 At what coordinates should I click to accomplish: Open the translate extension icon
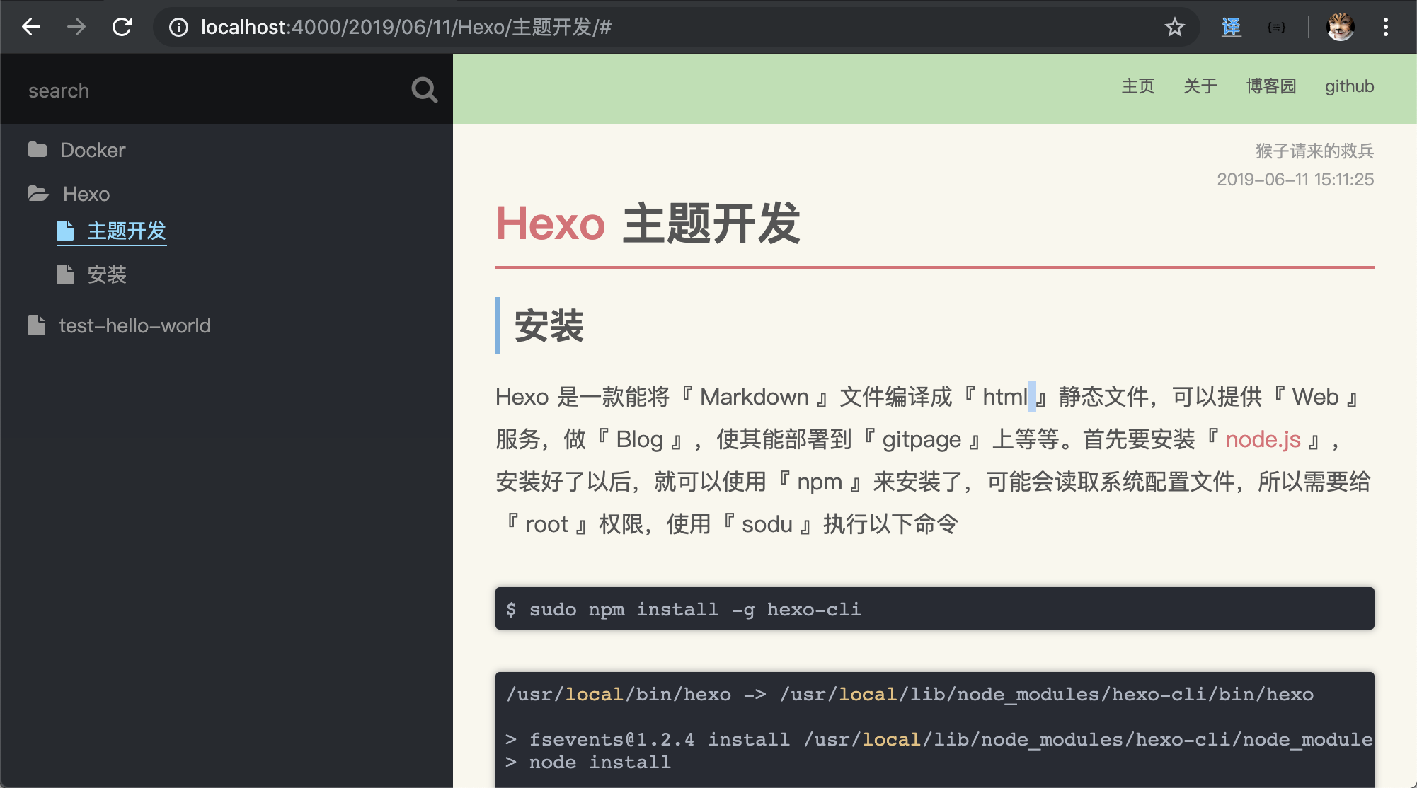(x=1232, y=27)
